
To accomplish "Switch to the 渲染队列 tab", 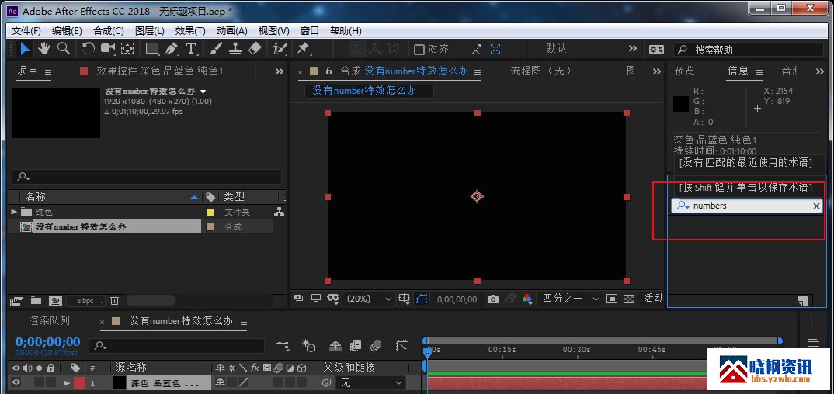I will (x=50, y=321).
